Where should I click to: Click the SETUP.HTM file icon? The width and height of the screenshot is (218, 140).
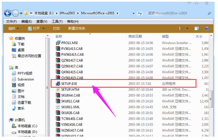click(x=58, y=89)
